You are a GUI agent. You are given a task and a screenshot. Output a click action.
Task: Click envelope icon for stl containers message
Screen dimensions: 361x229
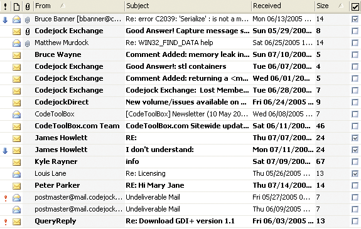16,67
